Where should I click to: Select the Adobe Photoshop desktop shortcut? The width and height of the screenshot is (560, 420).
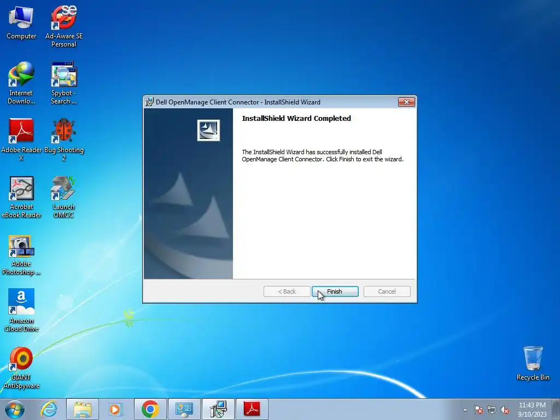[x=21, y=255]
